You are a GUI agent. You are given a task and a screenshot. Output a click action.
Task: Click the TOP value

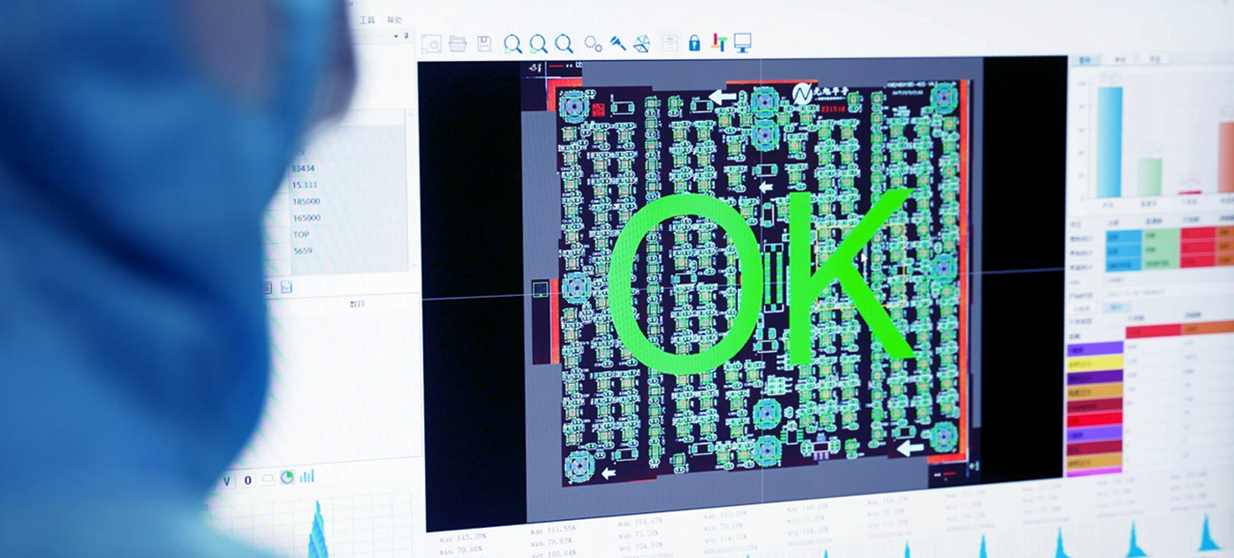click(301, 234)
